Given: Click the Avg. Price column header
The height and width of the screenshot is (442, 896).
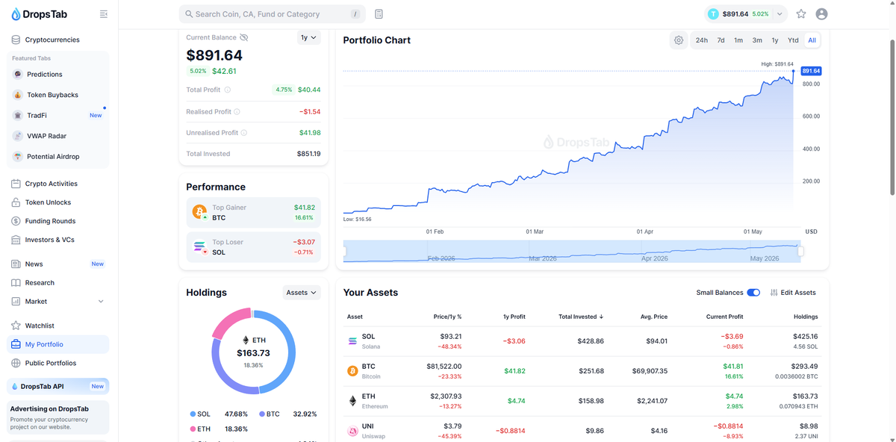Looking at the screenshot, I should [653, 317].
